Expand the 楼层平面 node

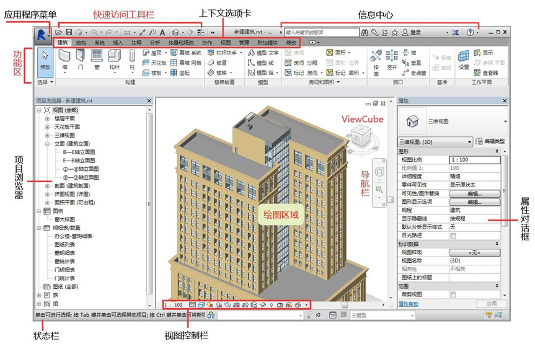pyautogui.click(x=47, y=119)
